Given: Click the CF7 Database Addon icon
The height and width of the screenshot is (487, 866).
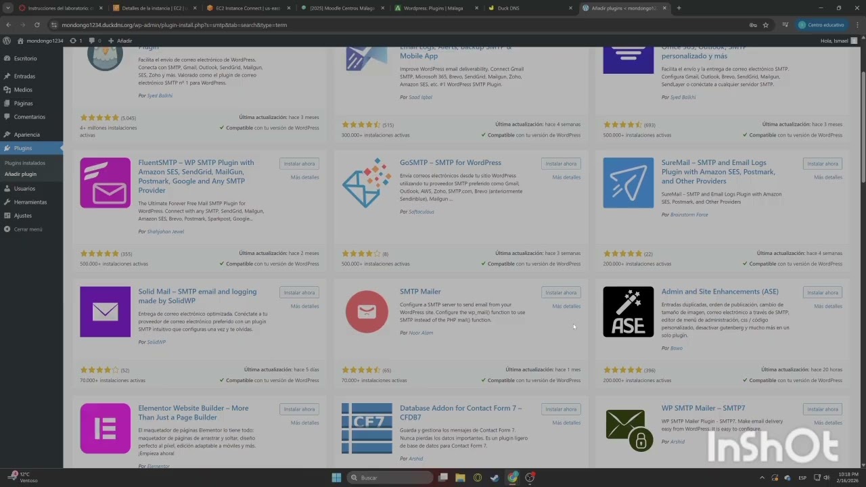Looking at the screenshot, I should [367, 428].
